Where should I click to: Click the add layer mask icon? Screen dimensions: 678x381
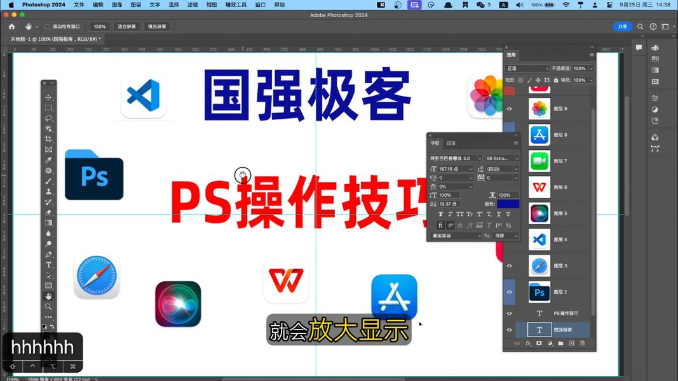click(x=539, y=343)
